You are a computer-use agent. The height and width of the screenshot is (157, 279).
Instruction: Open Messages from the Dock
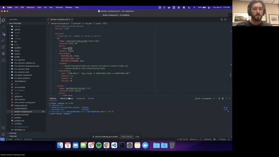point(83,145)
